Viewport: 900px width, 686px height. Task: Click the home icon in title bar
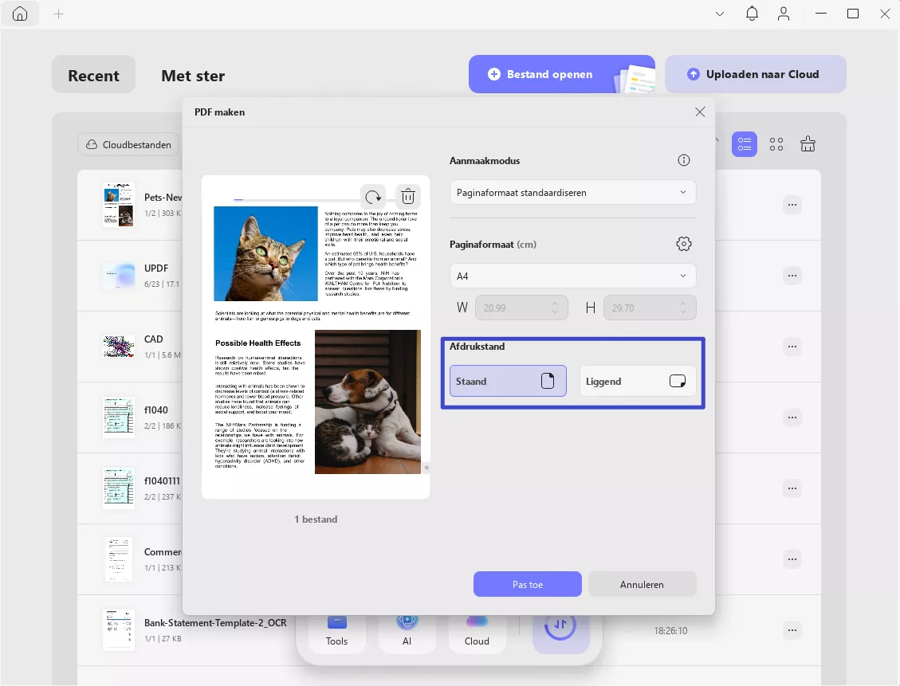(19, 14)
